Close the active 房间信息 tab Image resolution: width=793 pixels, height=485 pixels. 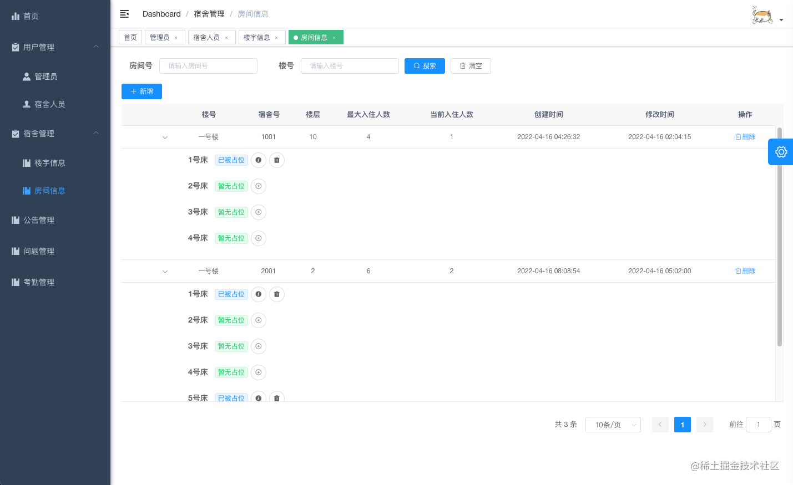pyautogui.click(x=334, y=38)
